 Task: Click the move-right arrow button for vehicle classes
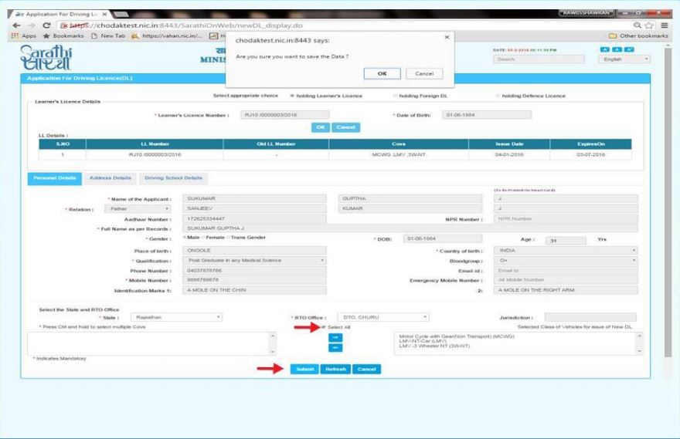coord(335,338)
